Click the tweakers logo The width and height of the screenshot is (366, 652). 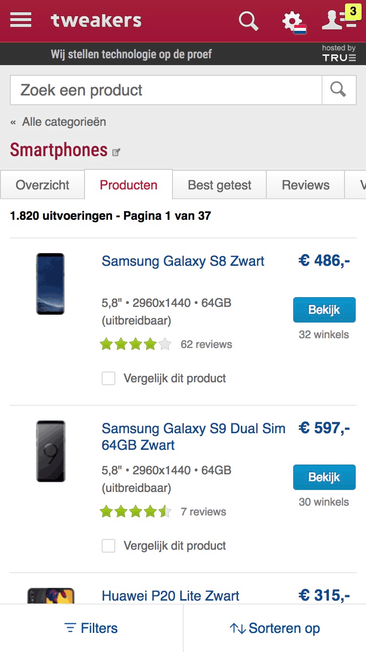tap(96, 21)
